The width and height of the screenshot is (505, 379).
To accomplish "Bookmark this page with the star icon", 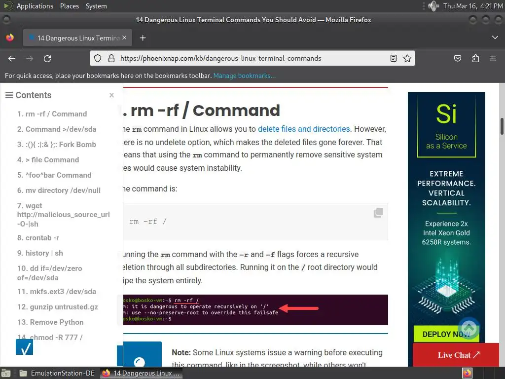I will point(407,58).
